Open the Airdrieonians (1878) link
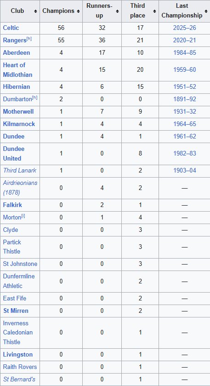This screenshot has height=386, width=210. click(20, 188)
